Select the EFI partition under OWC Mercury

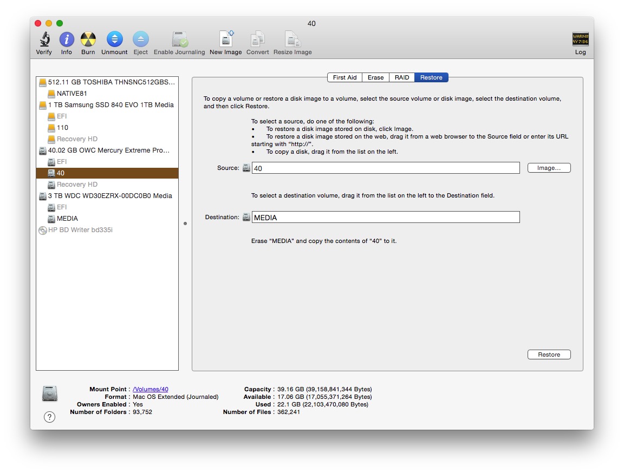point(107,162)
